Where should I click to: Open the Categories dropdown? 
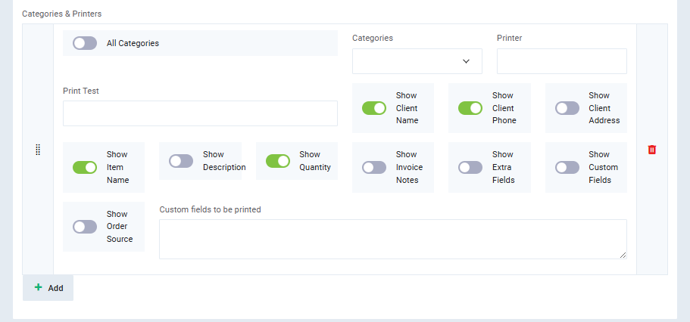point(409,61)
